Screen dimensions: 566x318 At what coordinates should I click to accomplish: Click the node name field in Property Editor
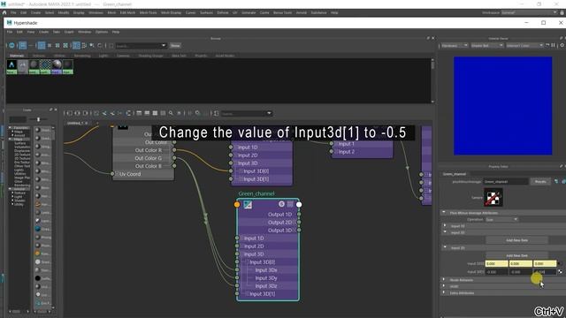click(506, 181)
